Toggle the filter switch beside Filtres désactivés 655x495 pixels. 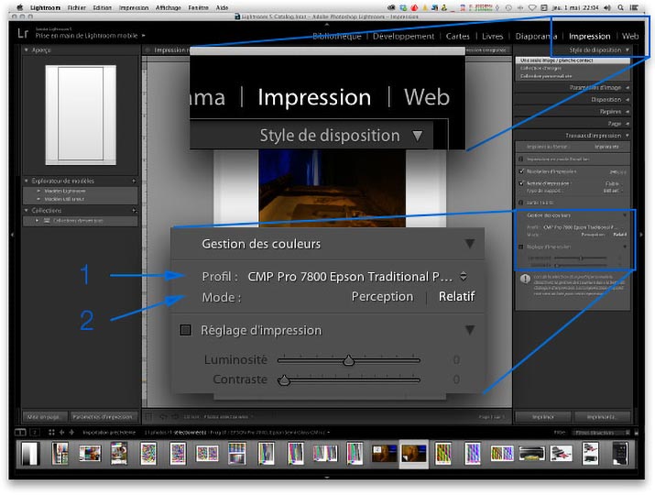tap(636, 433)
